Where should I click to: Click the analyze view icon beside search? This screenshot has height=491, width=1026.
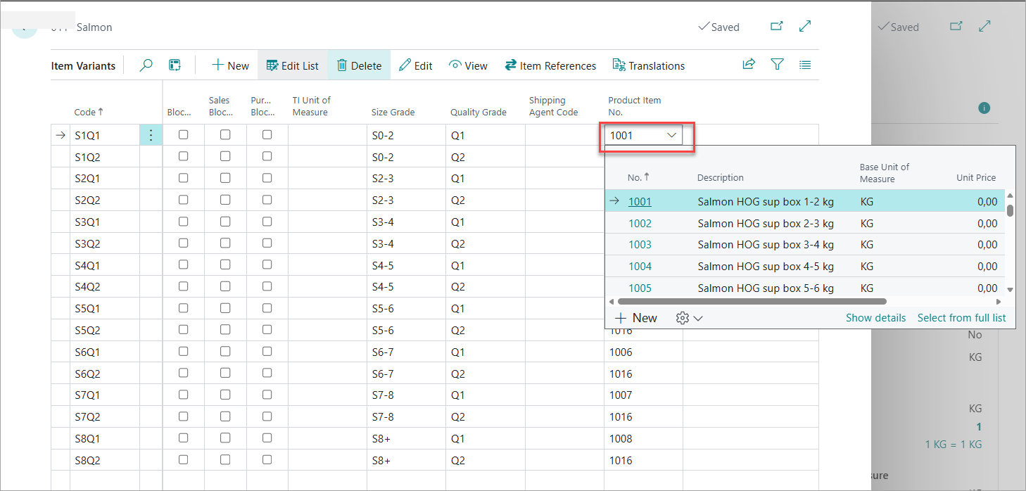[175, 65]
